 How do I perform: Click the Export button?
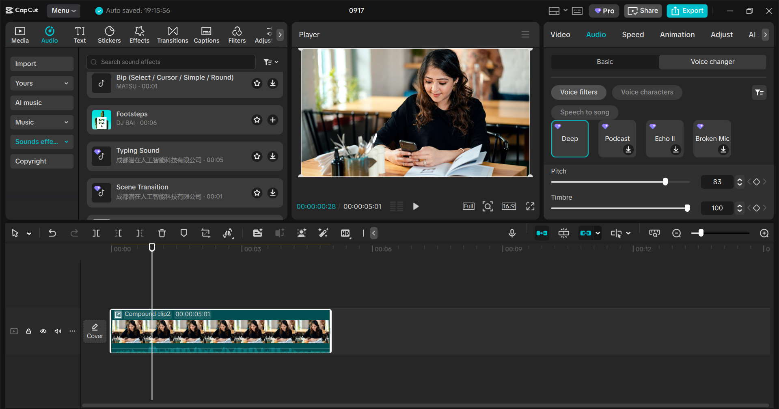pos(686,11)
